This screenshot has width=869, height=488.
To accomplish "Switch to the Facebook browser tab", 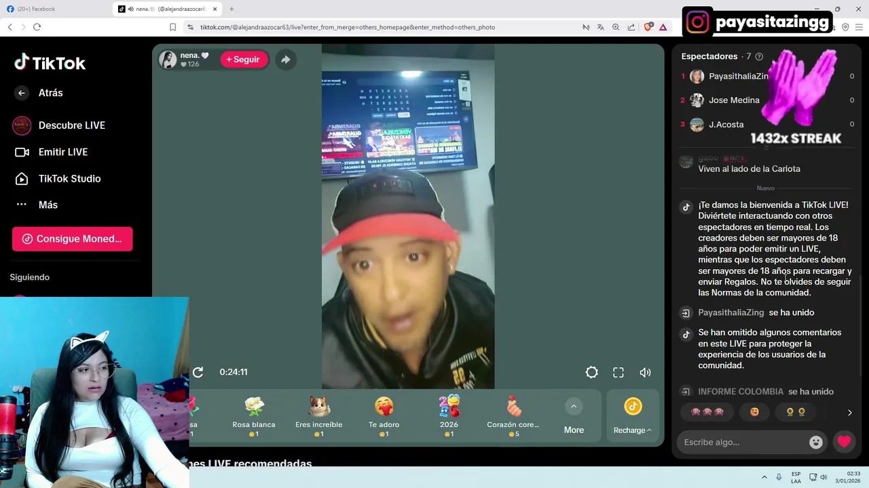I will point(54,9).
